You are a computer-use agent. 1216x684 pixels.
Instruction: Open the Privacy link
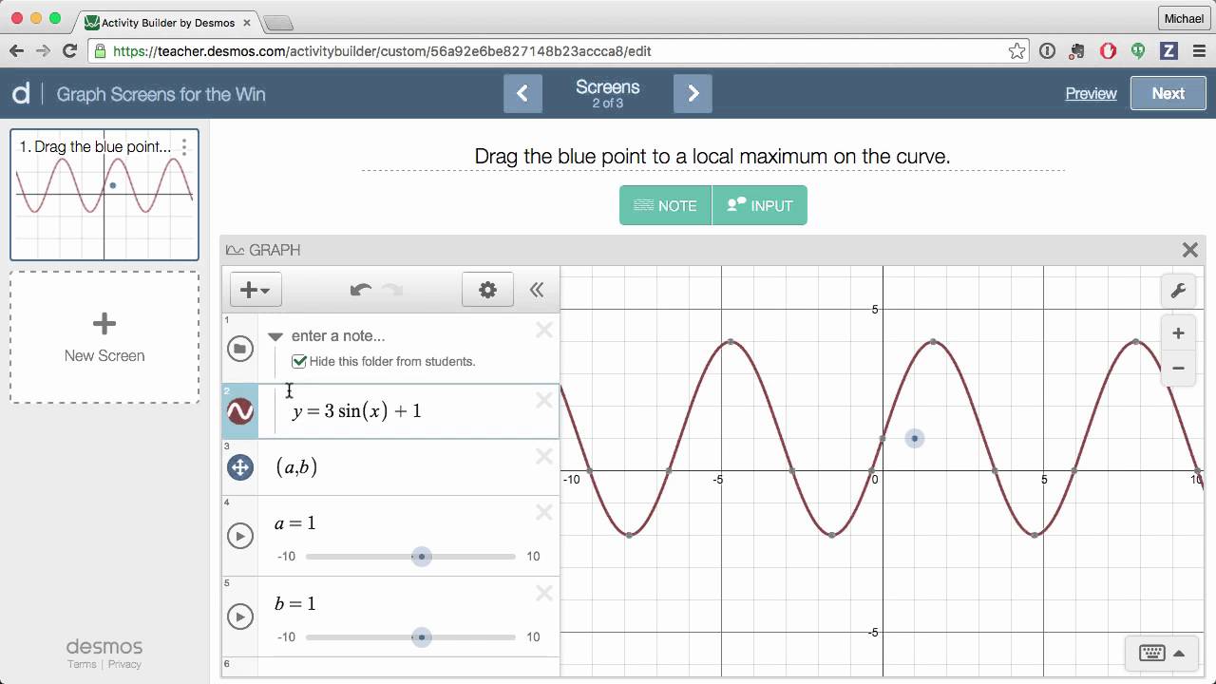click(124, 664)
